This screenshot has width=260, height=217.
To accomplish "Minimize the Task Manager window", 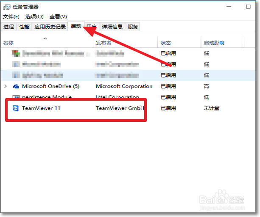I will click(x=229, y=7).
